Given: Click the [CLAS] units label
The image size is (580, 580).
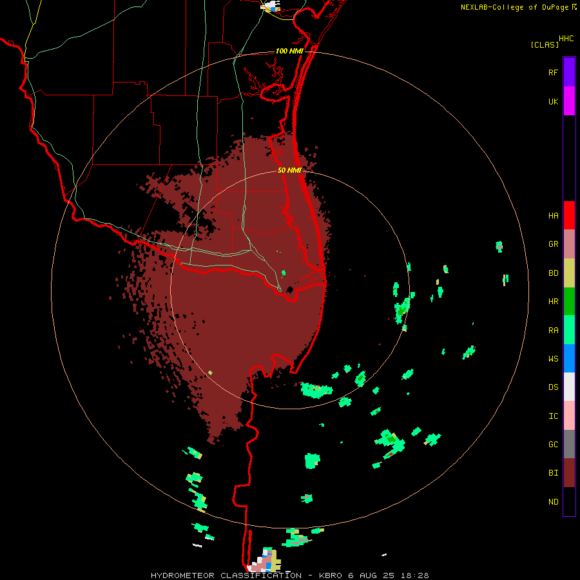Looking at the screenshot, I should coord(545,44).
